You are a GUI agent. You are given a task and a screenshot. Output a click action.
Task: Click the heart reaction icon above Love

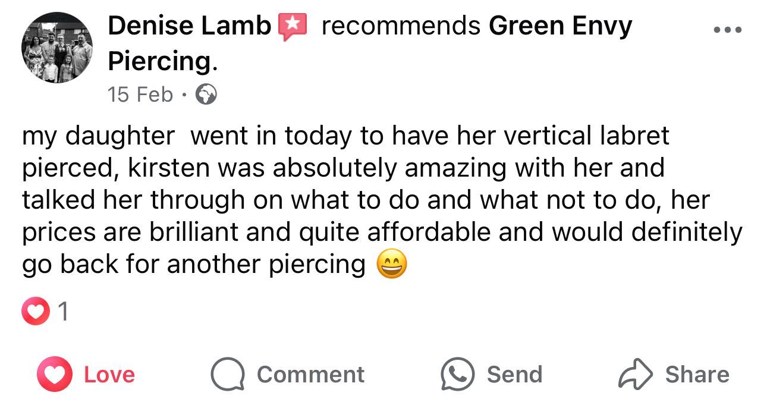pyautogui.click(x=36, y=313)
